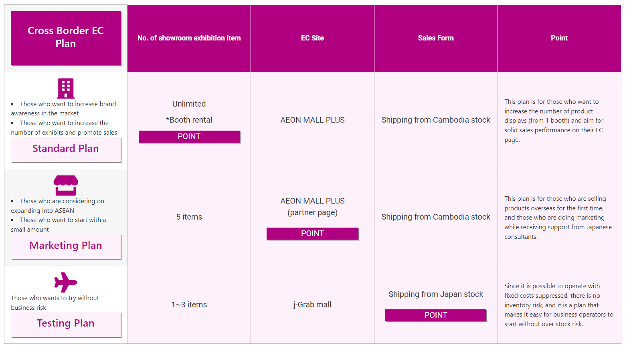This screenshot has width=625, height=347.
Task: Click the Sales Form column header
Action: [x=436, y=38]
